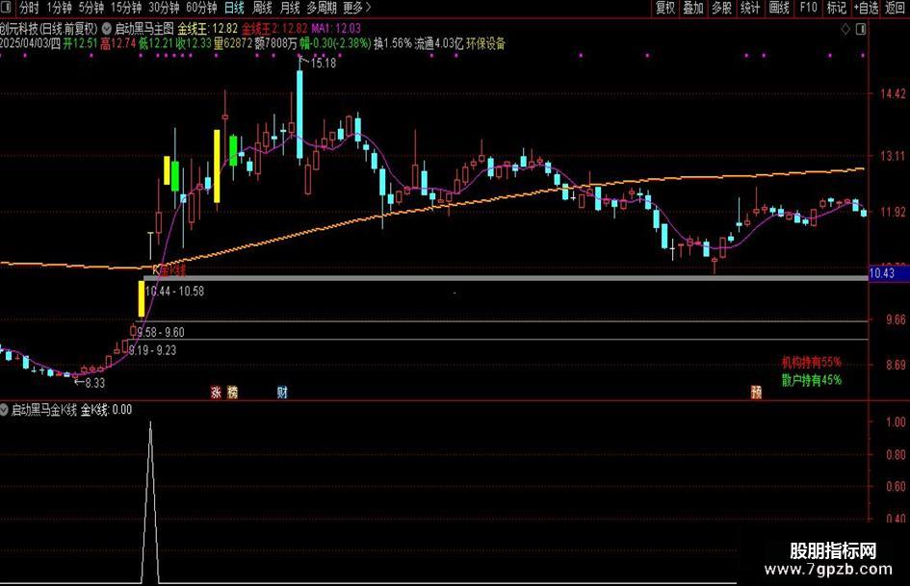Click the 10.44 - 10.58 gap label
Viewport: 910px width, 586px height.
click(174, 292)
